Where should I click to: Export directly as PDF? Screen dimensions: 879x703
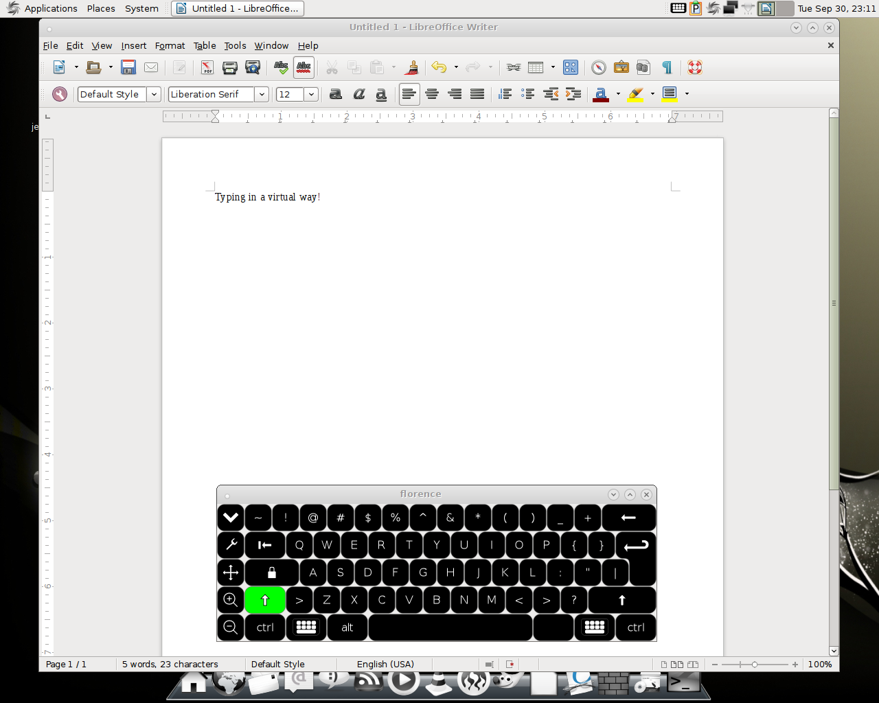(207, 67)
